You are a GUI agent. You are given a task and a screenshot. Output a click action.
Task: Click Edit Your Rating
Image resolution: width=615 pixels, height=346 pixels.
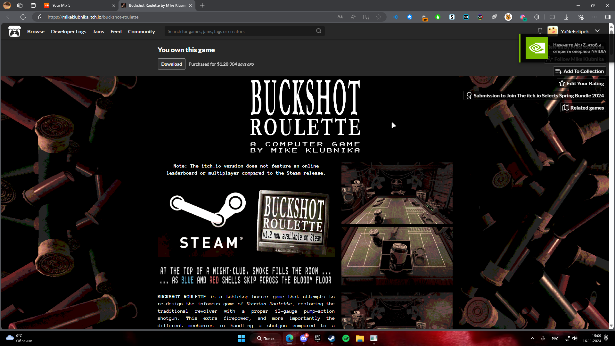(x=581, y=83)
